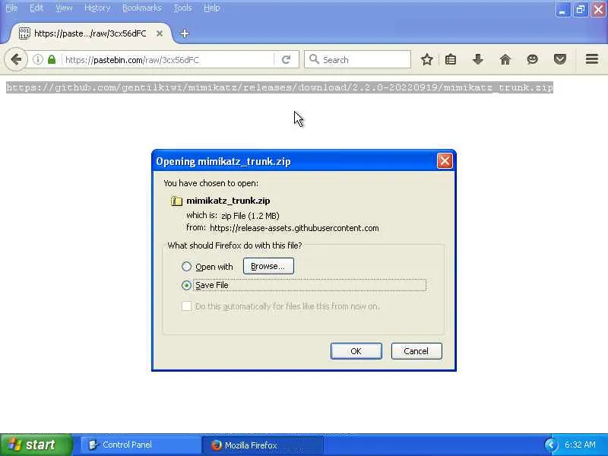
Task: Minimize the Firefox window
Action: click(x=562, y=10)
